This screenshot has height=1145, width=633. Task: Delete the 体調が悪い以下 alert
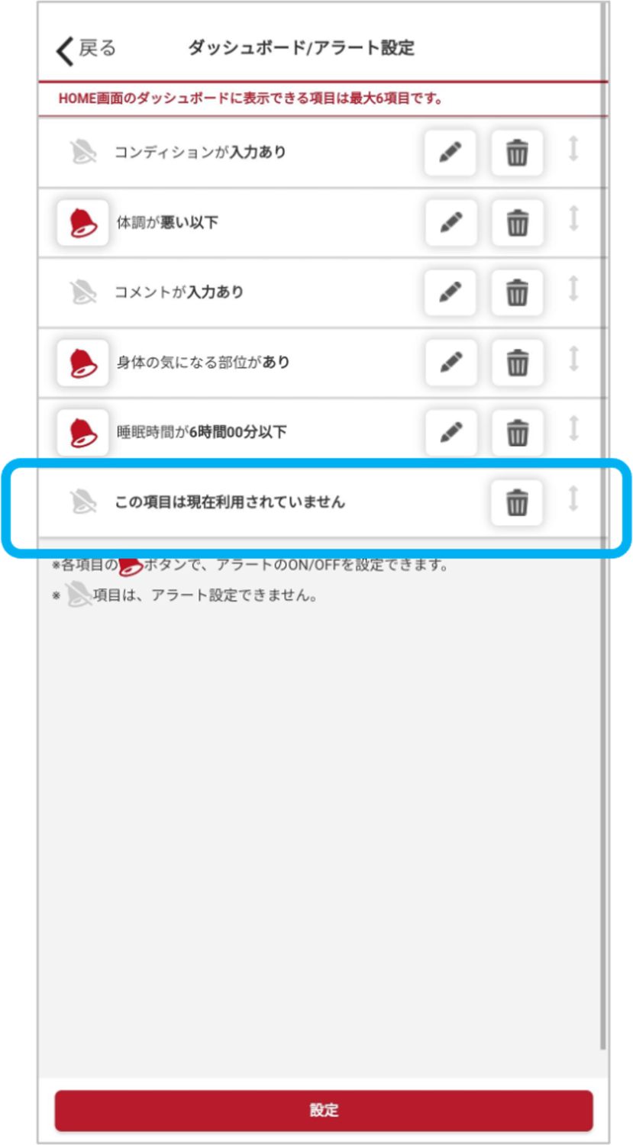click(x=517, y=223)
